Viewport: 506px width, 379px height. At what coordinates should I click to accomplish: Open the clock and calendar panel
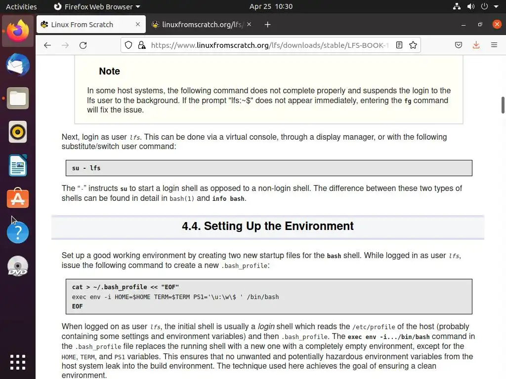click(271, 6)
